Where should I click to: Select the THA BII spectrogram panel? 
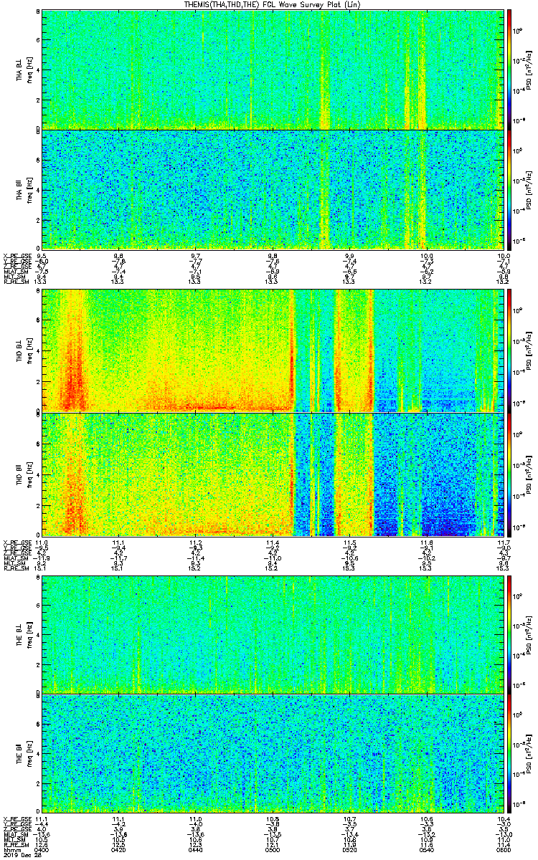[x=273, y=189]
